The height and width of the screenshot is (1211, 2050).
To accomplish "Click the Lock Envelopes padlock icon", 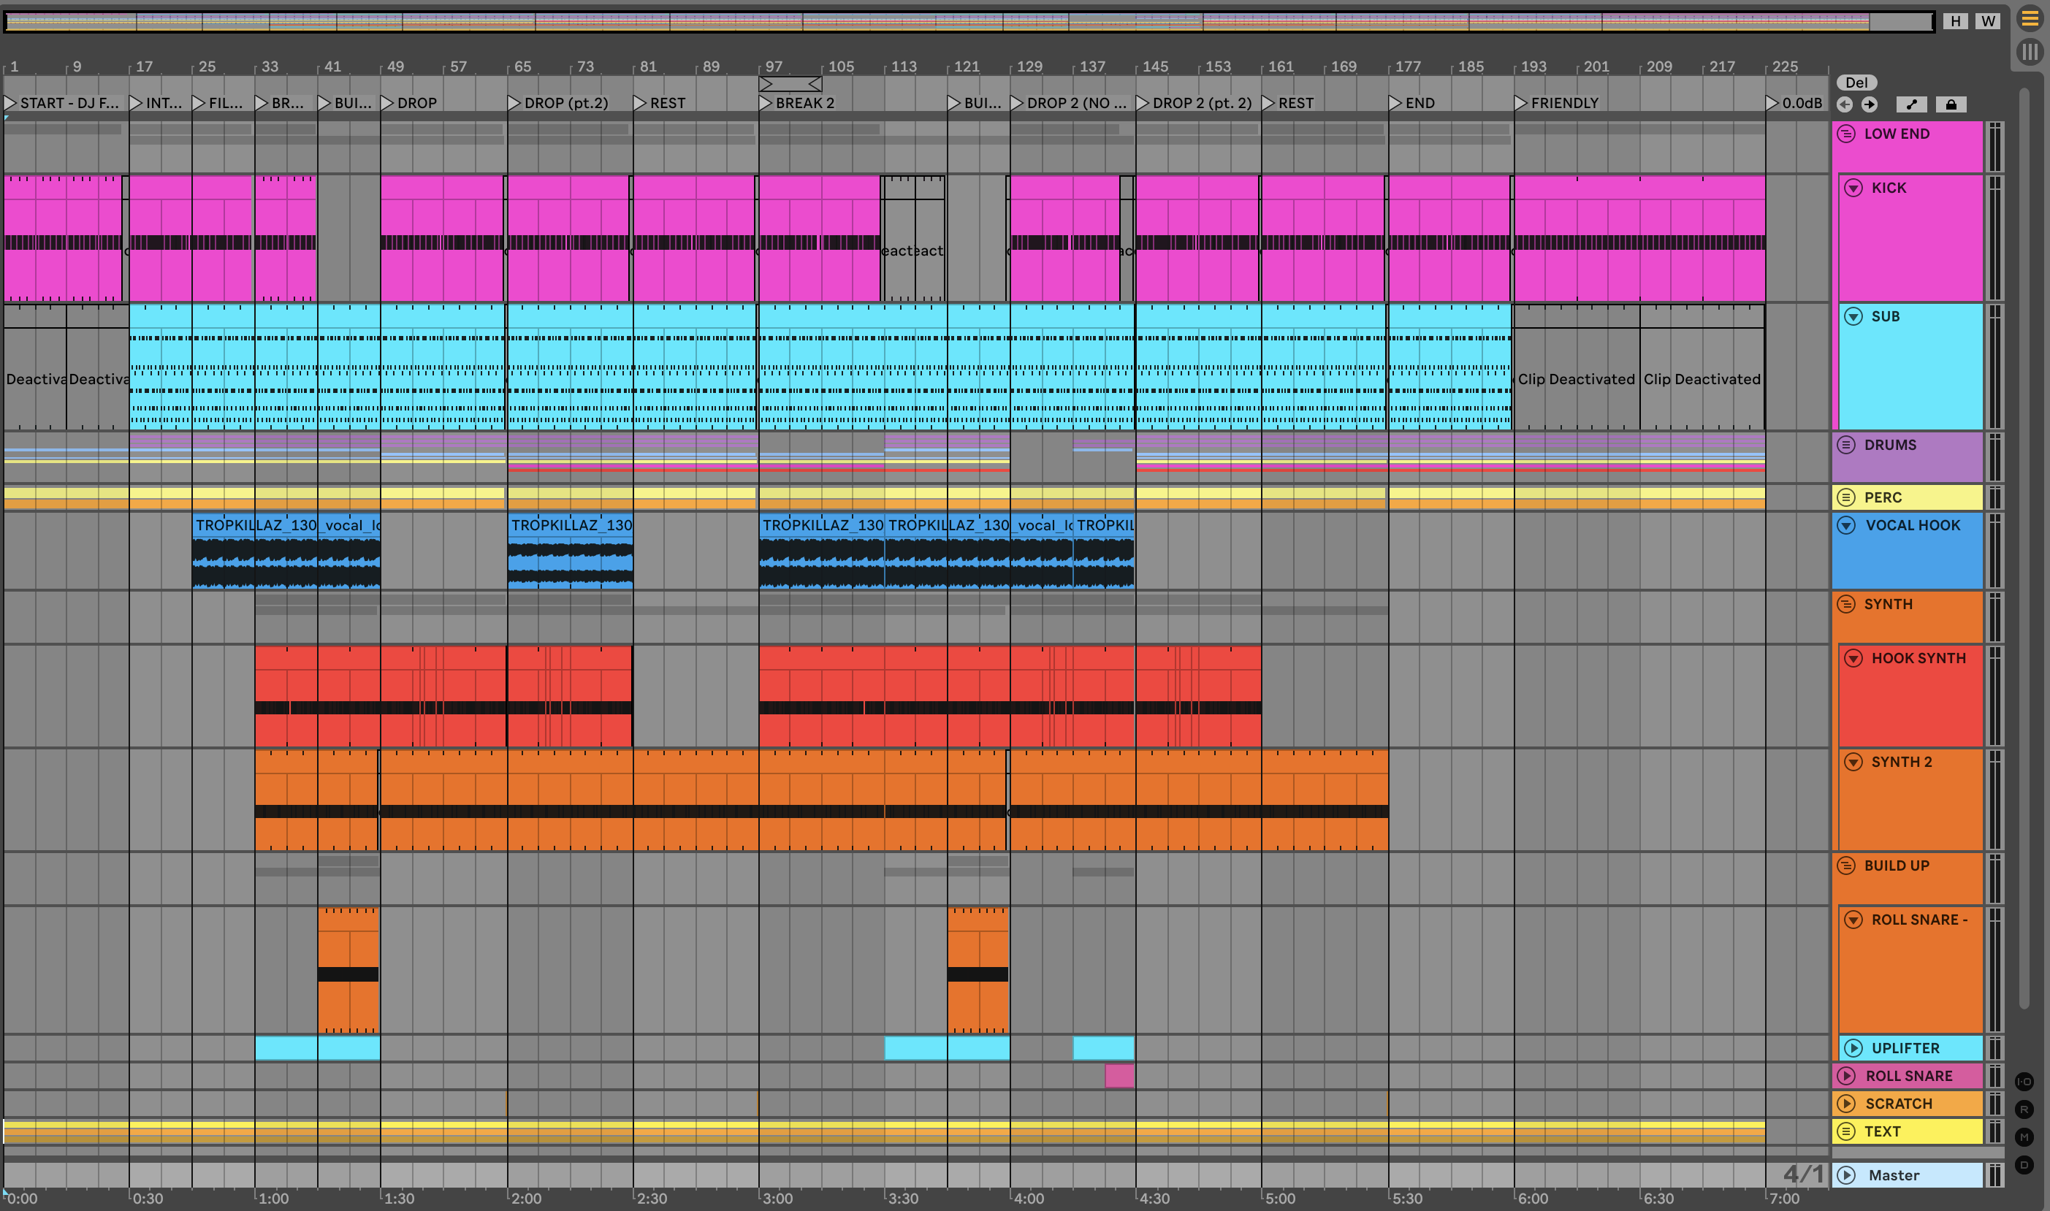I will click(1951, 104).
